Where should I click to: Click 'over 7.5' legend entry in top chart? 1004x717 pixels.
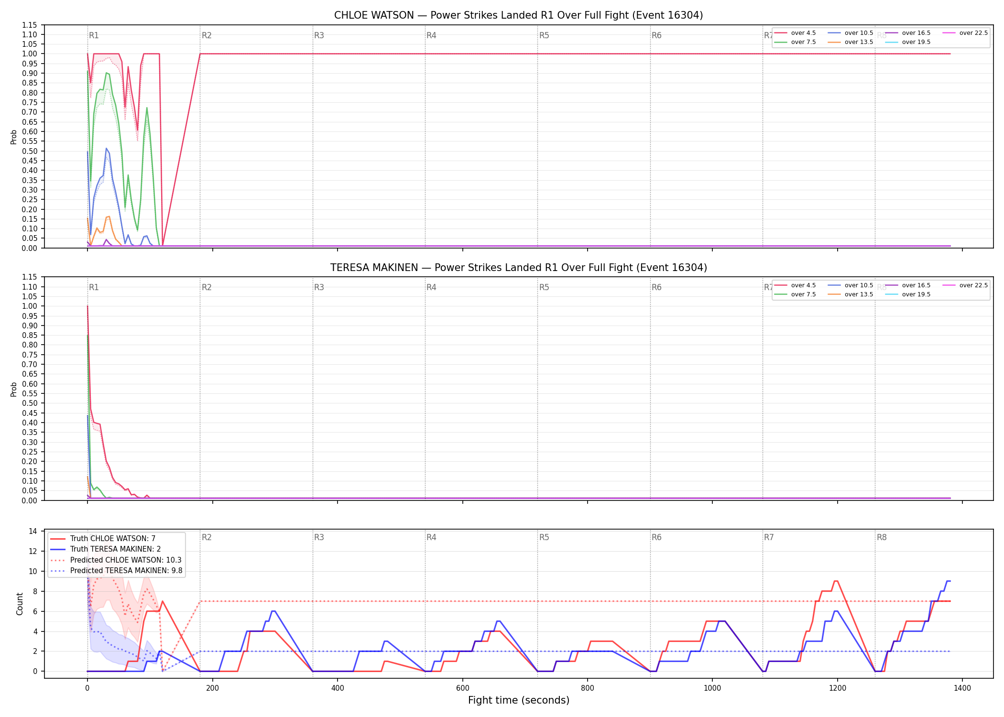[795, 42]
